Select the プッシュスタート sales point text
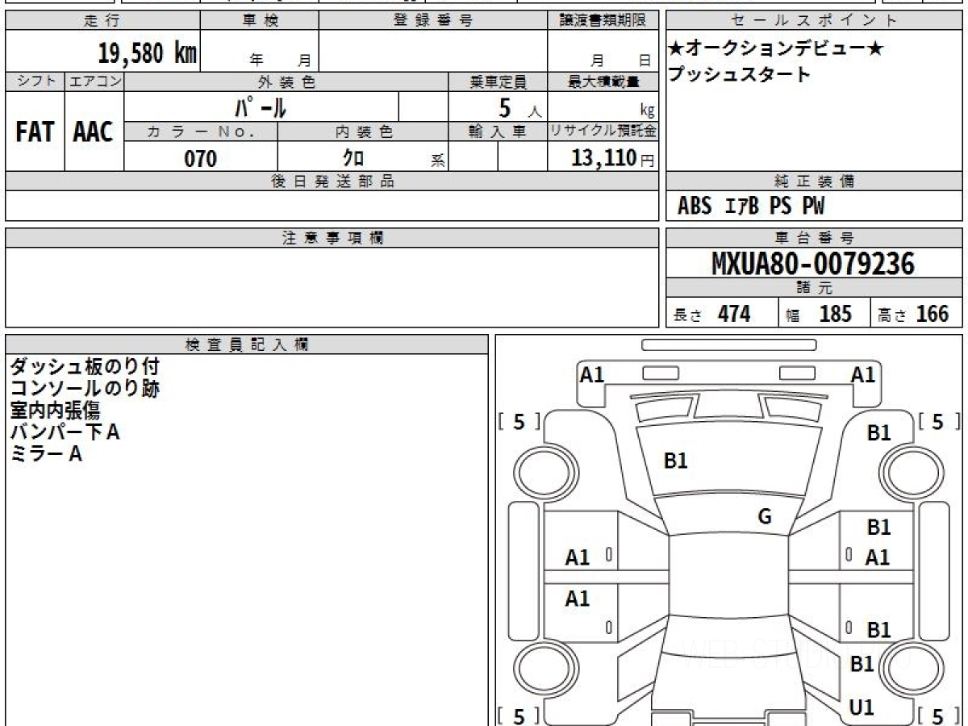The height and width of the screenshot is (726, 968). point(739,75)
